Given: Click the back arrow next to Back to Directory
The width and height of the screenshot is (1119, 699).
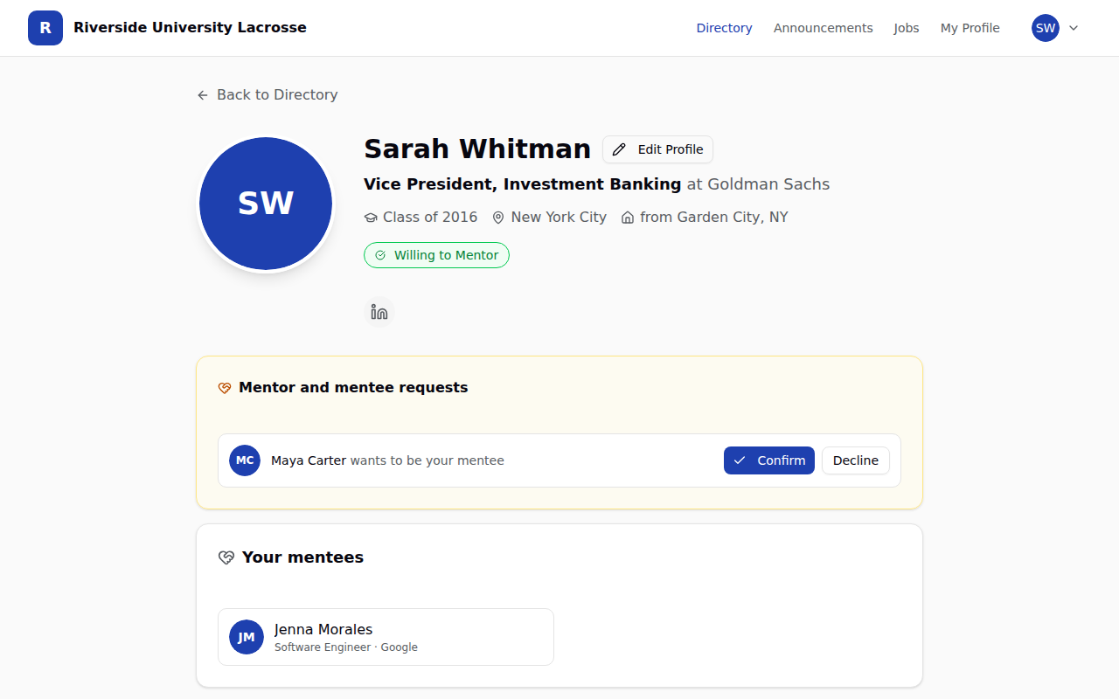Looking at the screenshot, I should (x=203, y=95).
